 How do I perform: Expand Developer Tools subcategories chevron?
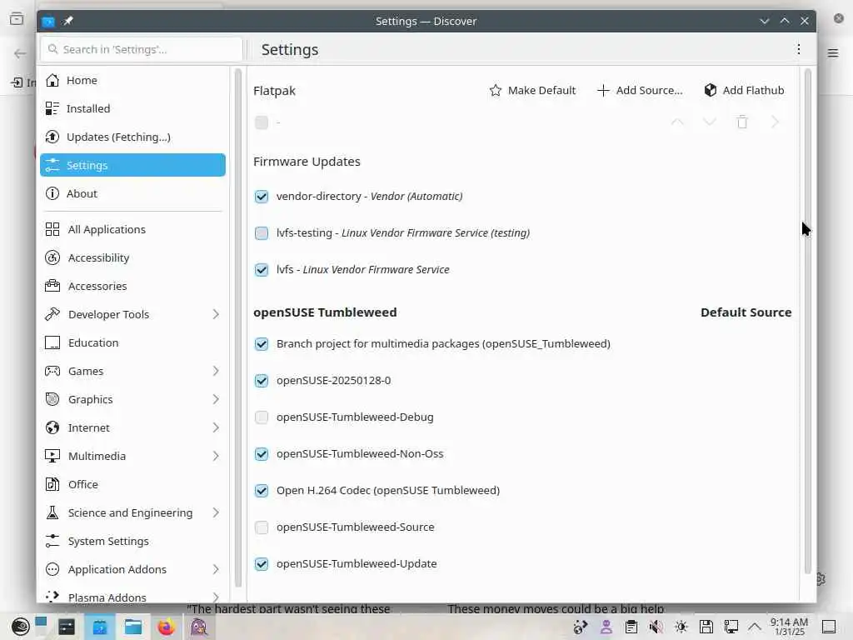[x=216, y=314]
